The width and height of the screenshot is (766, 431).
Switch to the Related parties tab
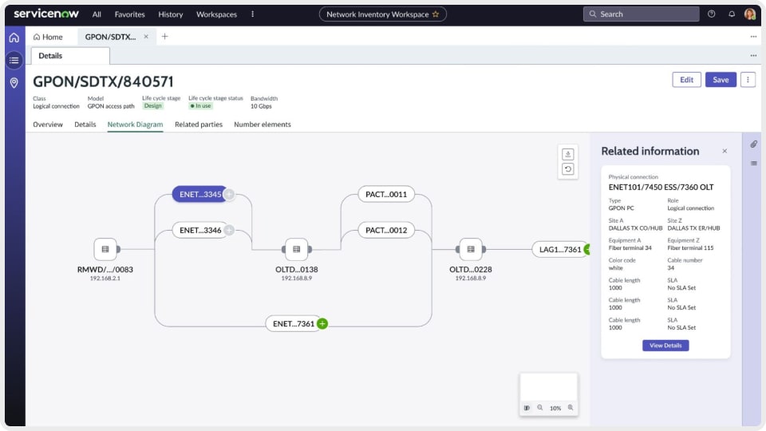click(199, 125)
